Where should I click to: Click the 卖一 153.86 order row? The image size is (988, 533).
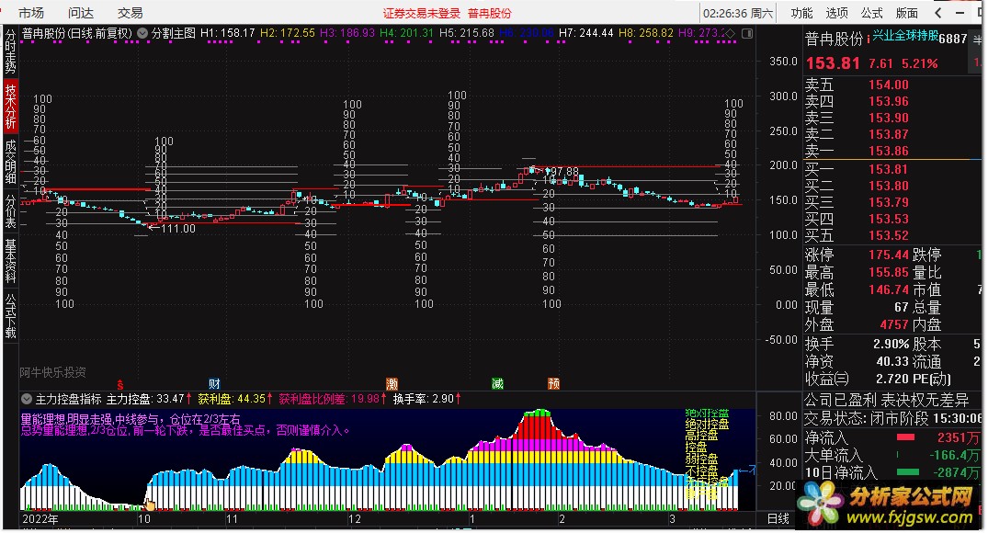coord(857,151)
